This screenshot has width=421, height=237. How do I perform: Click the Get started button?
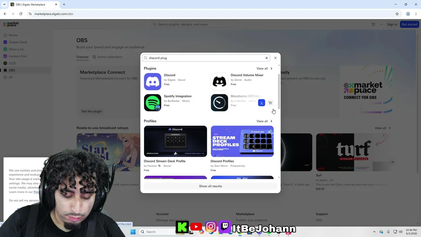tap(409, 24)
